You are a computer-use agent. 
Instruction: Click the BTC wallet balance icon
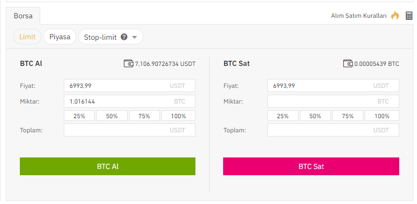coord(348,64)
